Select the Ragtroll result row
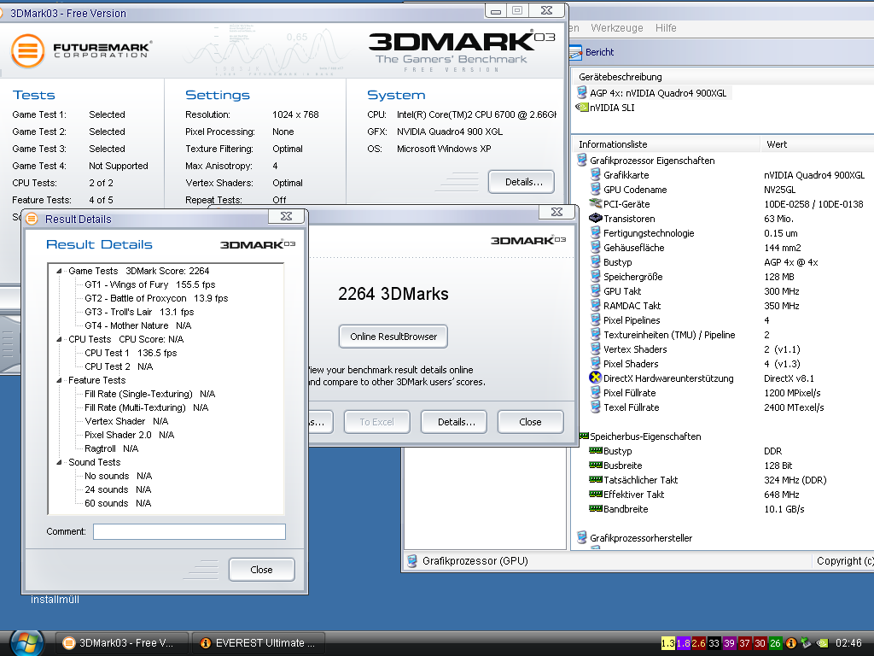The image size is (874, 656). [112, 448]
